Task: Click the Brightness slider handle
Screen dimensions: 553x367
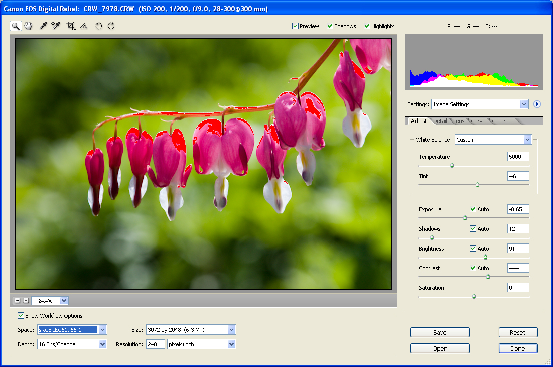Action: tap(486, 257)
